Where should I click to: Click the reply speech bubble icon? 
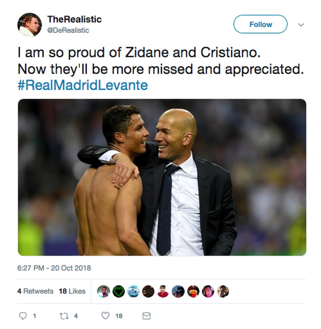pyautogui.click(x=22, y=316)
